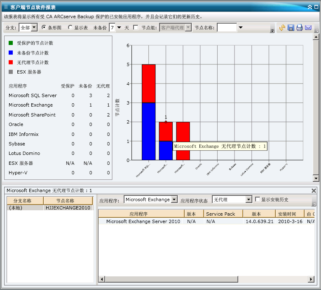Screen dimensions: 321x290
Task: Click the print report icon
Action: coord(299,28)
